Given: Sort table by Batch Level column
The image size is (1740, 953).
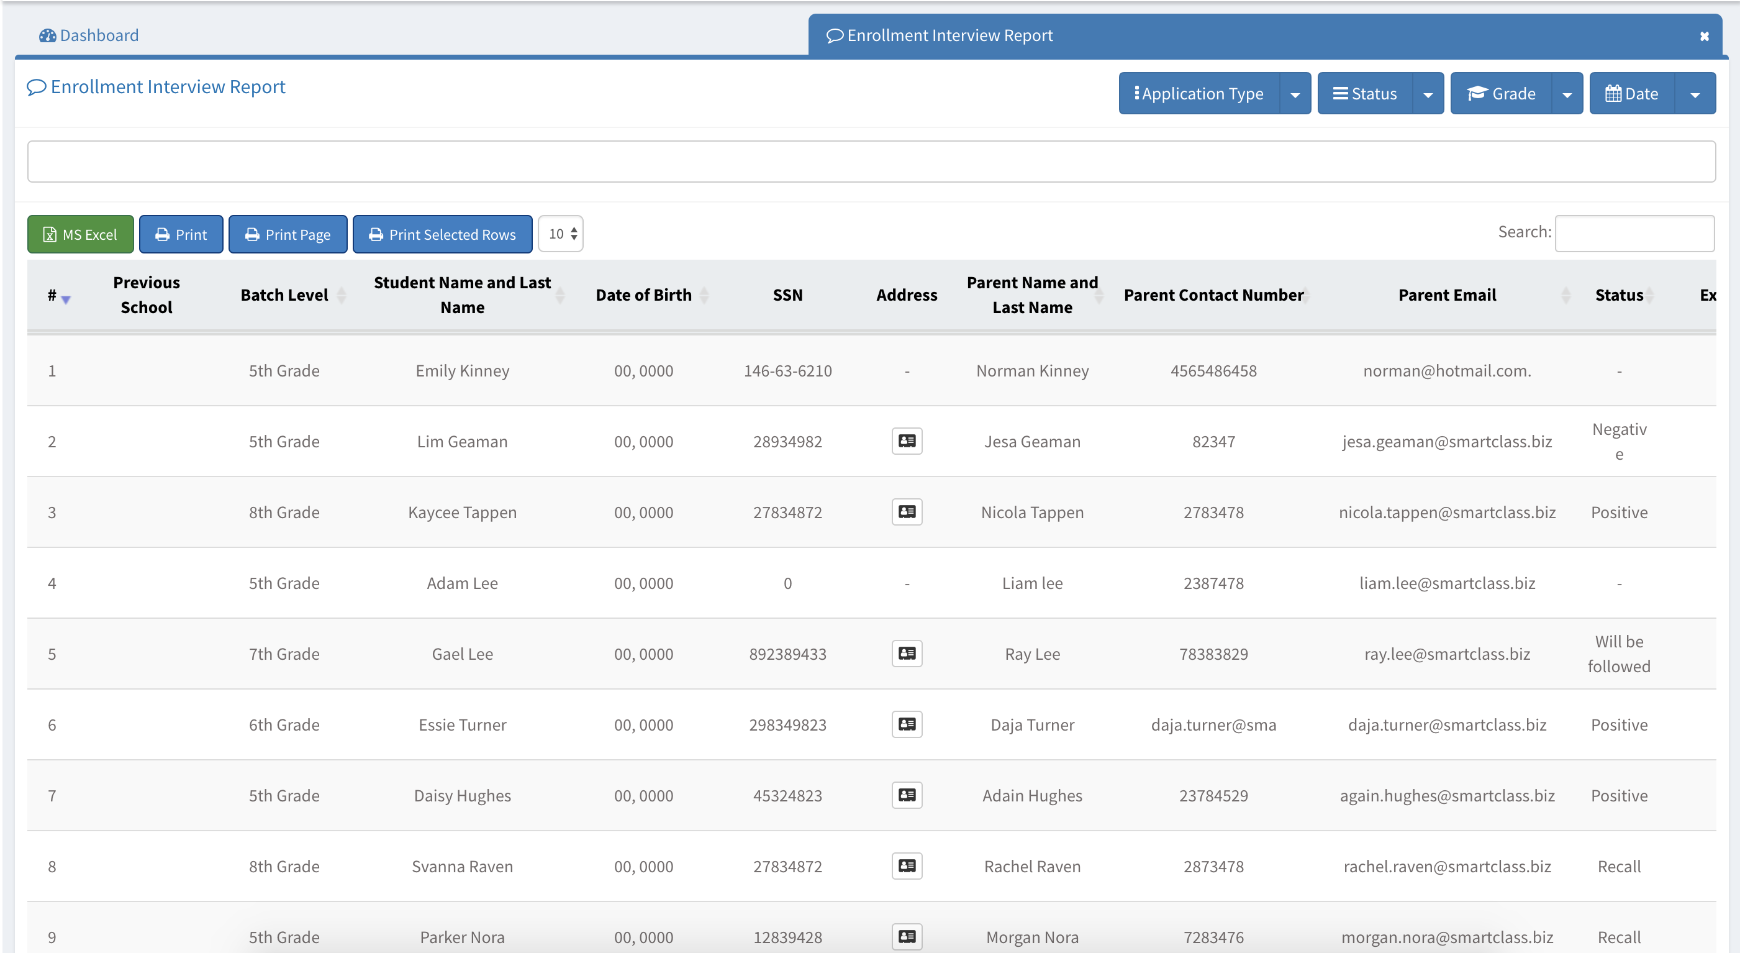Looking at the screenshot, I should (x=284, y=295).
